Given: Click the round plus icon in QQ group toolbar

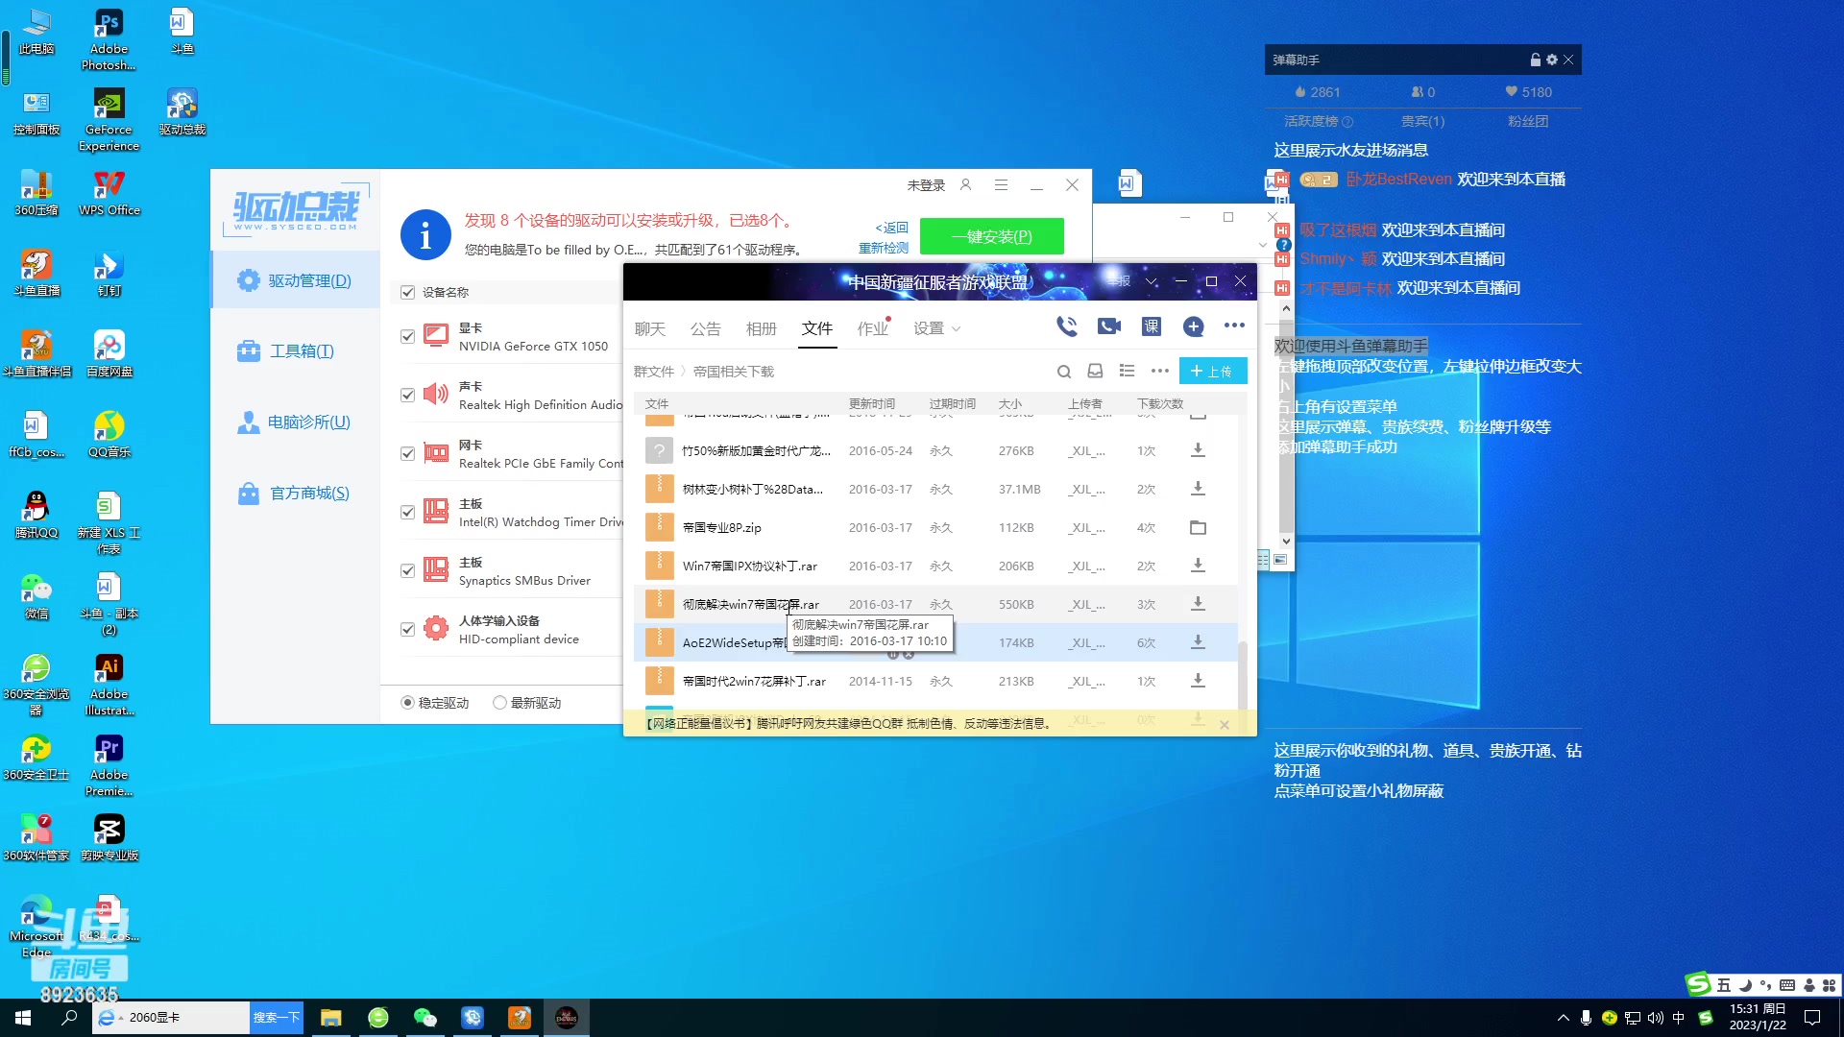Looking at the screenshot, I should pyautogui.click(x=1193, y=326).
